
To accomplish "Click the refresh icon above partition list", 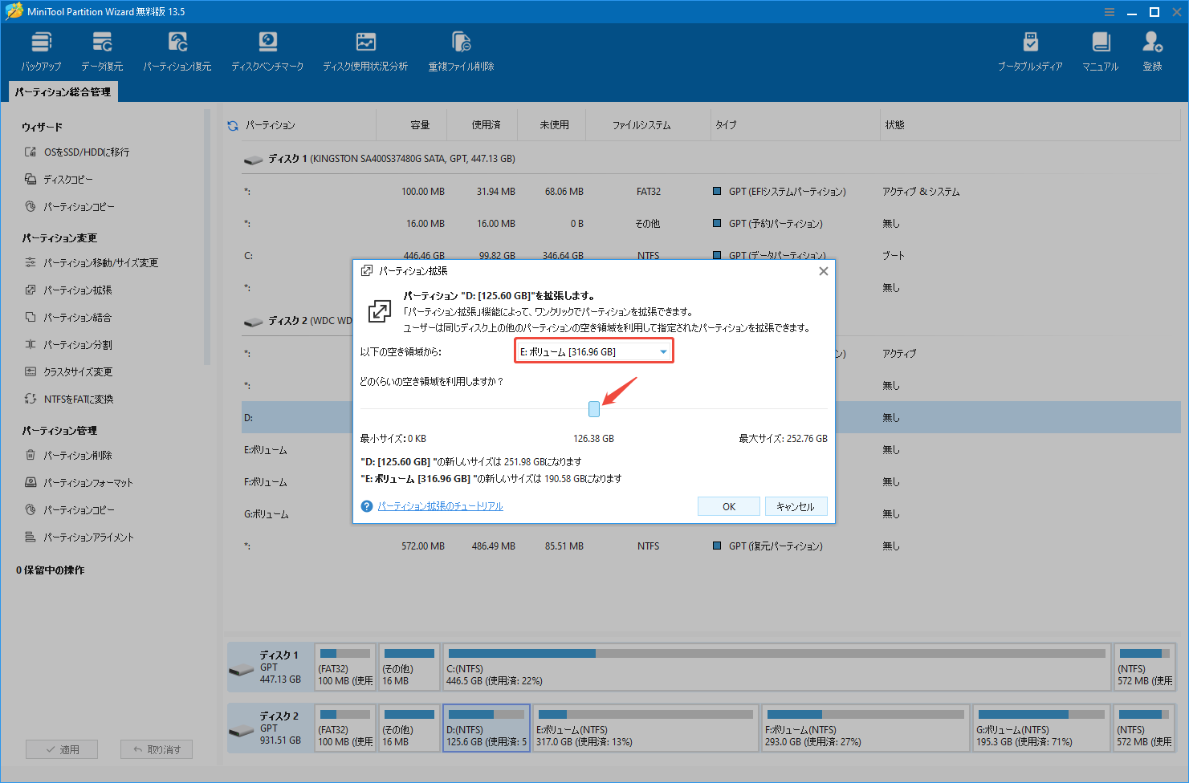I will click(x=233, y=124).
